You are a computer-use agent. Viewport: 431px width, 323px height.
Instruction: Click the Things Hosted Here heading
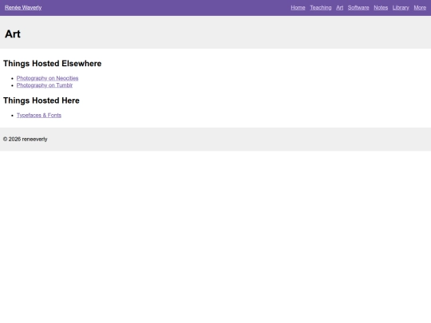pos(42,100)
